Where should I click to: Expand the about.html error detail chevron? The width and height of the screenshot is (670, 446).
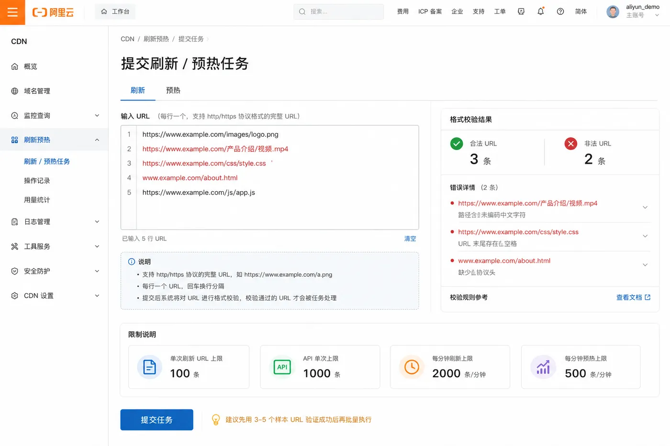pyautogui.click(x=645, y=265)
